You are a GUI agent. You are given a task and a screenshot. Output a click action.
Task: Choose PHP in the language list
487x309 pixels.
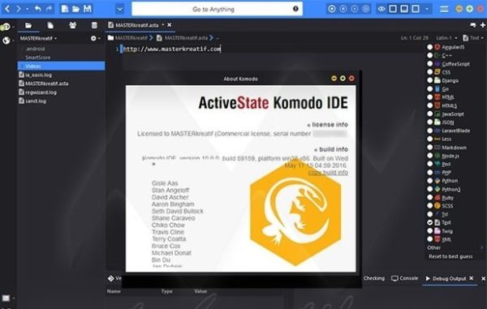[446, 173]
